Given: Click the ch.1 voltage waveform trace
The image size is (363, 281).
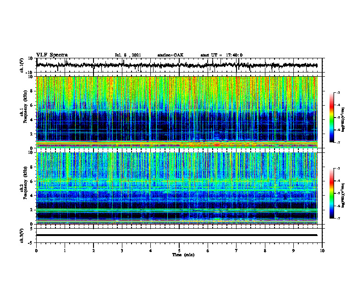Looking at the screenshot, I should tap(176, 65).
